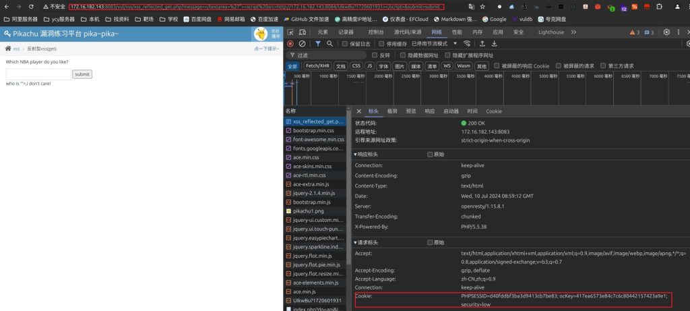Stop recording network log red button
690x311 pixels.
[x=290, y=44]
